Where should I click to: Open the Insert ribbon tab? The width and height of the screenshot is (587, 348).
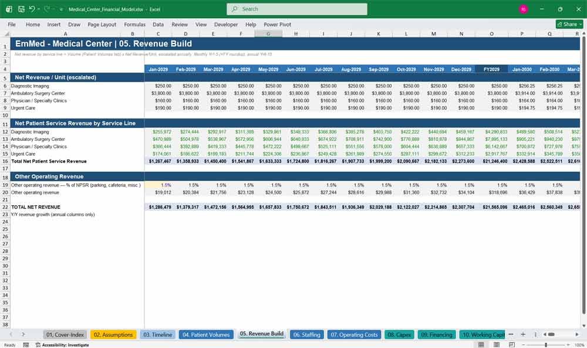(54, 24)
